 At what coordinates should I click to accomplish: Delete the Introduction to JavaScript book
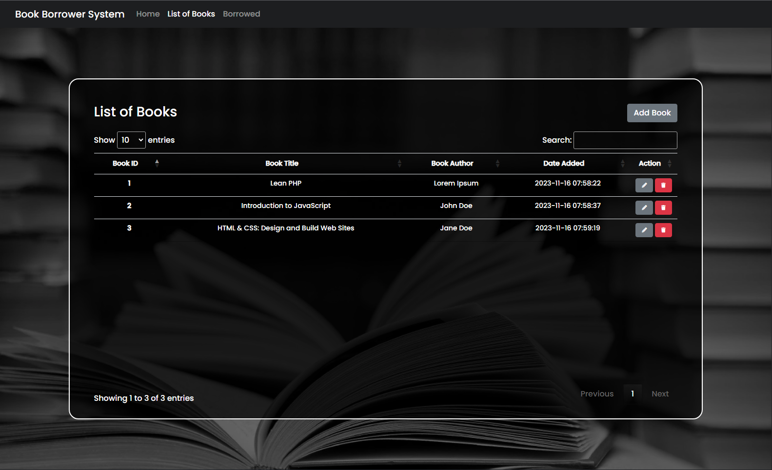(x=663, y=207)
